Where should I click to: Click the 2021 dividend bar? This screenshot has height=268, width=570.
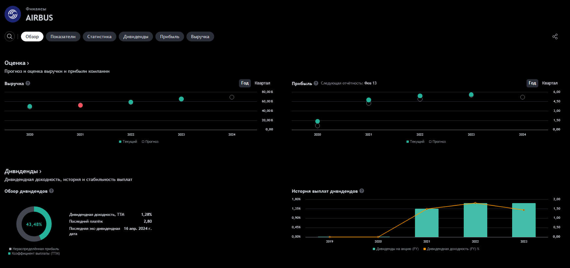tap(427, 223)
